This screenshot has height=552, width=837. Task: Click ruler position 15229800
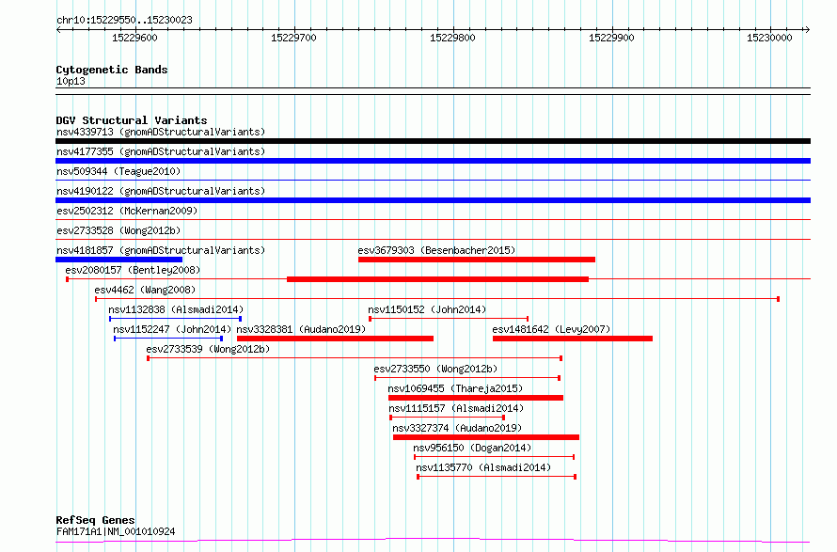[452, 38]
